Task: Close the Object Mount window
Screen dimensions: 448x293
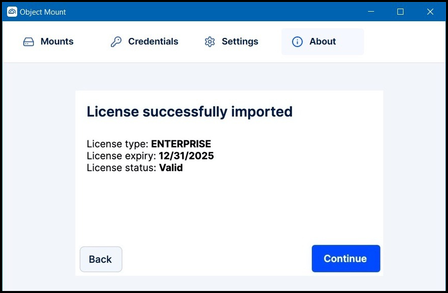Action: [430, 12]
